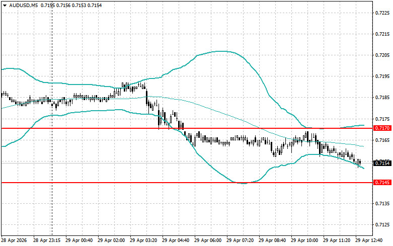Click the current price tag 0.7154
The width and height of the screenshot is (393, 246).
click(382, 163)
